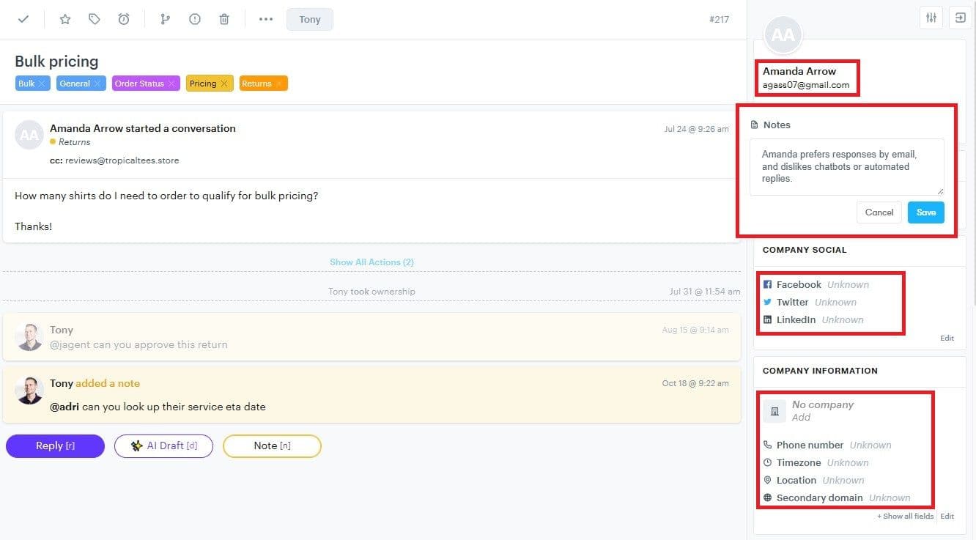976x540 pixels.
Task: Expand hidden fields via Show all fields
Action: [x=905, y=516]
